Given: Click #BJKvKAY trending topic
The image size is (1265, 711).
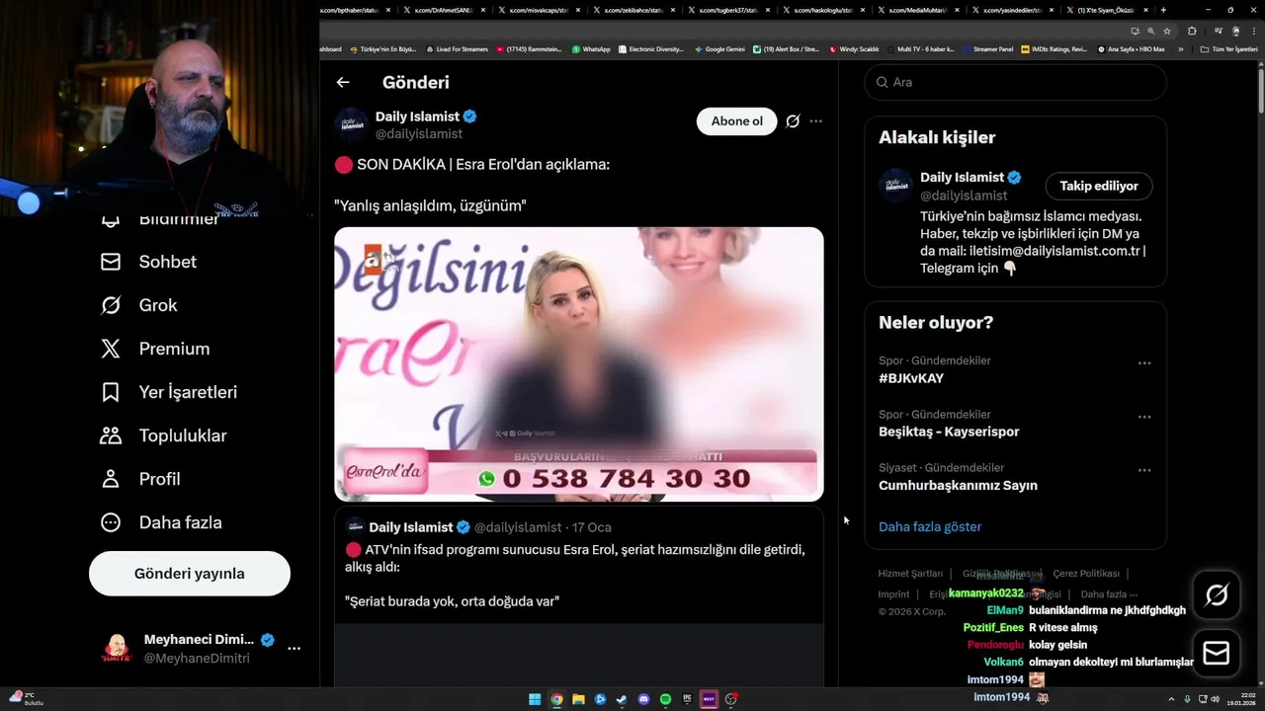Looking at the screenshot, I should [911, 378].
